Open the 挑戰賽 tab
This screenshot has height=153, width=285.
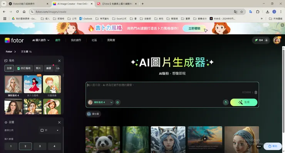click(111, 40)
